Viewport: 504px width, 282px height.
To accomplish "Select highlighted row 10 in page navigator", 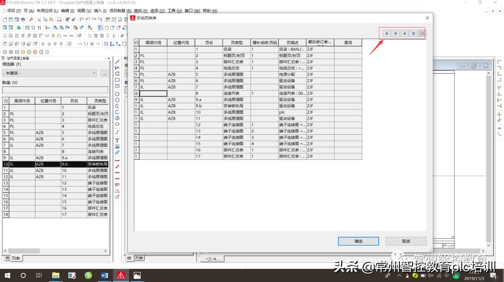I will tap(55, 164).
